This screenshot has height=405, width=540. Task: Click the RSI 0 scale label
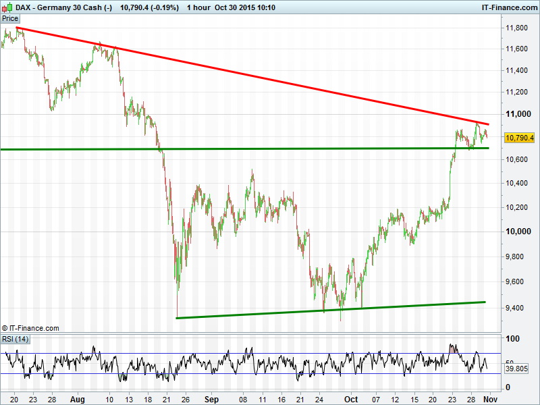[508, 387]
